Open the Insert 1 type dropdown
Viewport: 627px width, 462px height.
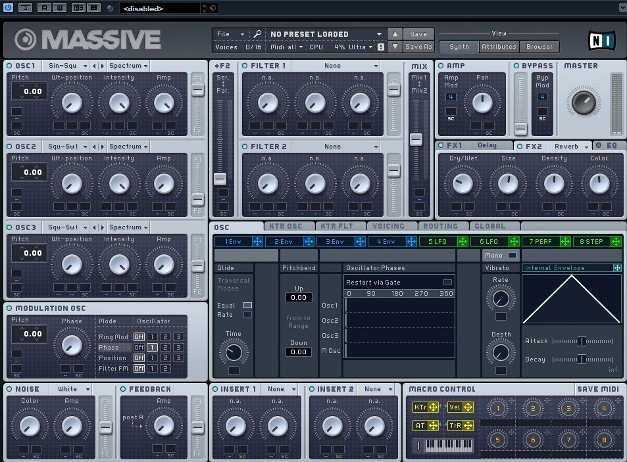click(x=279, y=389)
